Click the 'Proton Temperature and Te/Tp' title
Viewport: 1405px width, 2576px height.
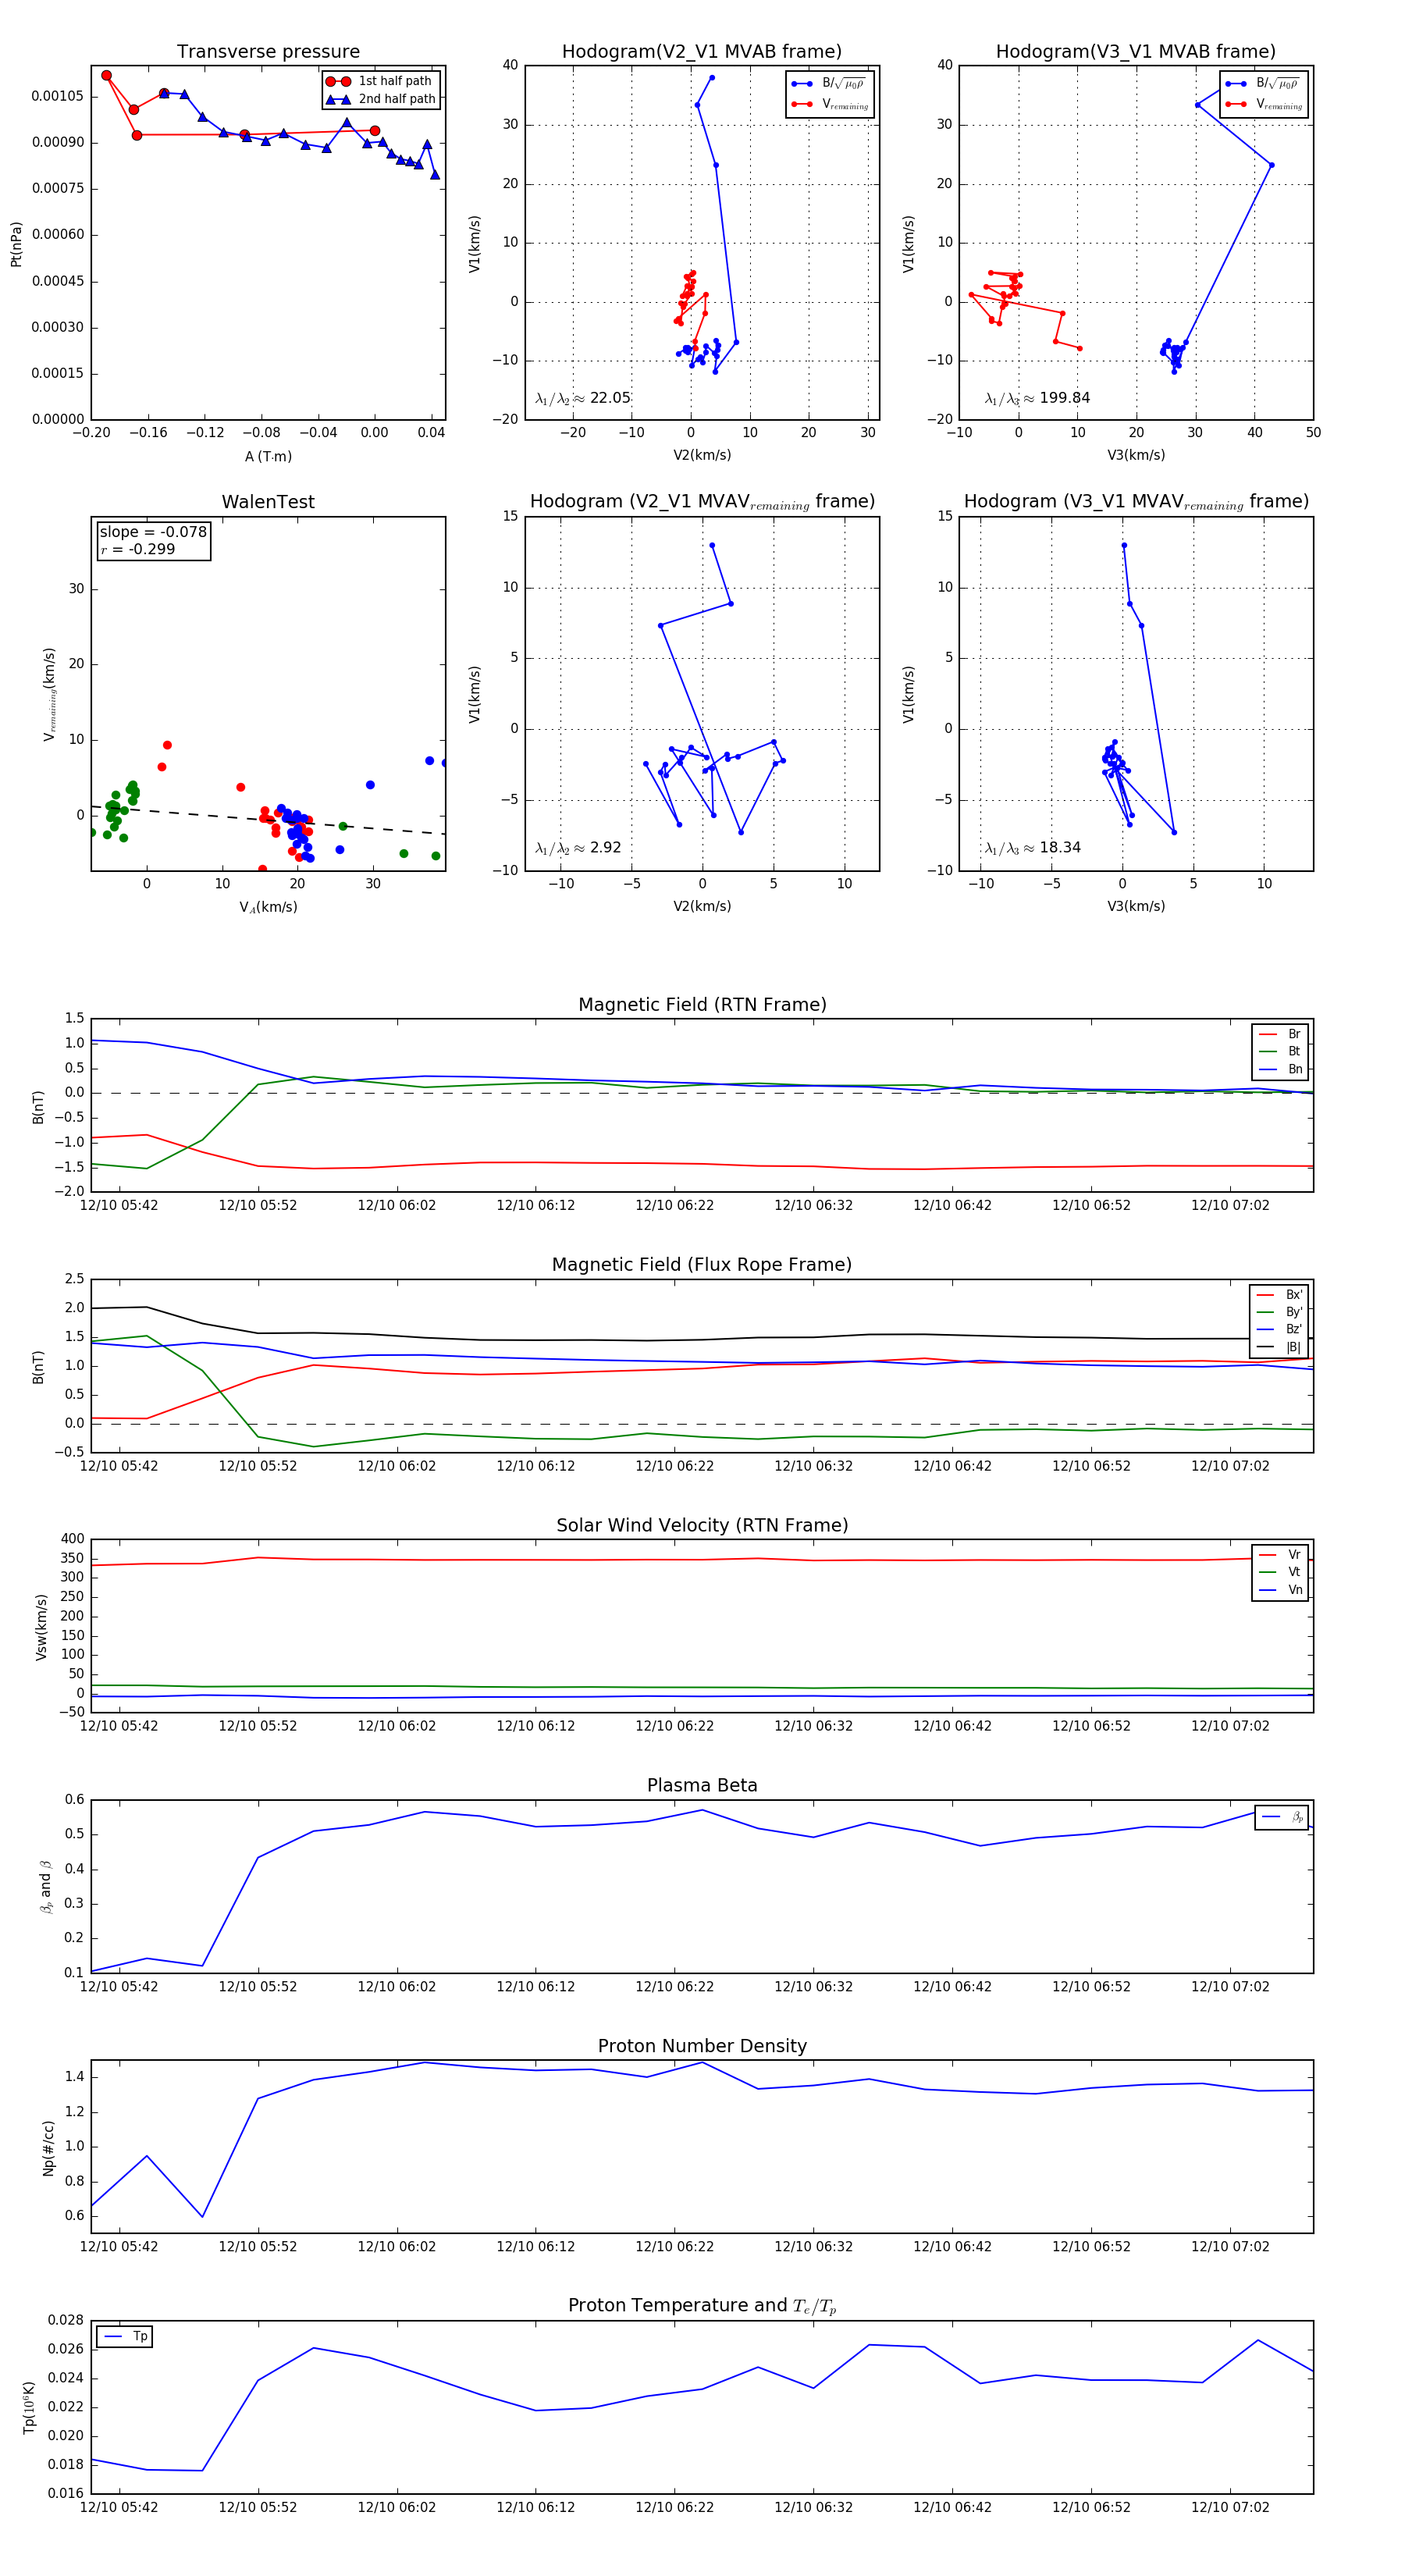coord(702,2306)
